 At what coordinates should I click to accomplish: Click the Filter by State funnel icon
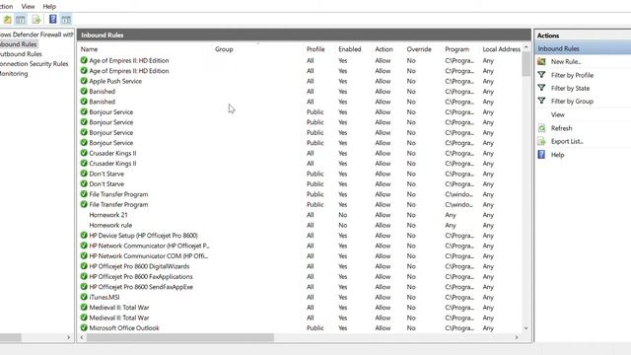(x=541, y=88)
